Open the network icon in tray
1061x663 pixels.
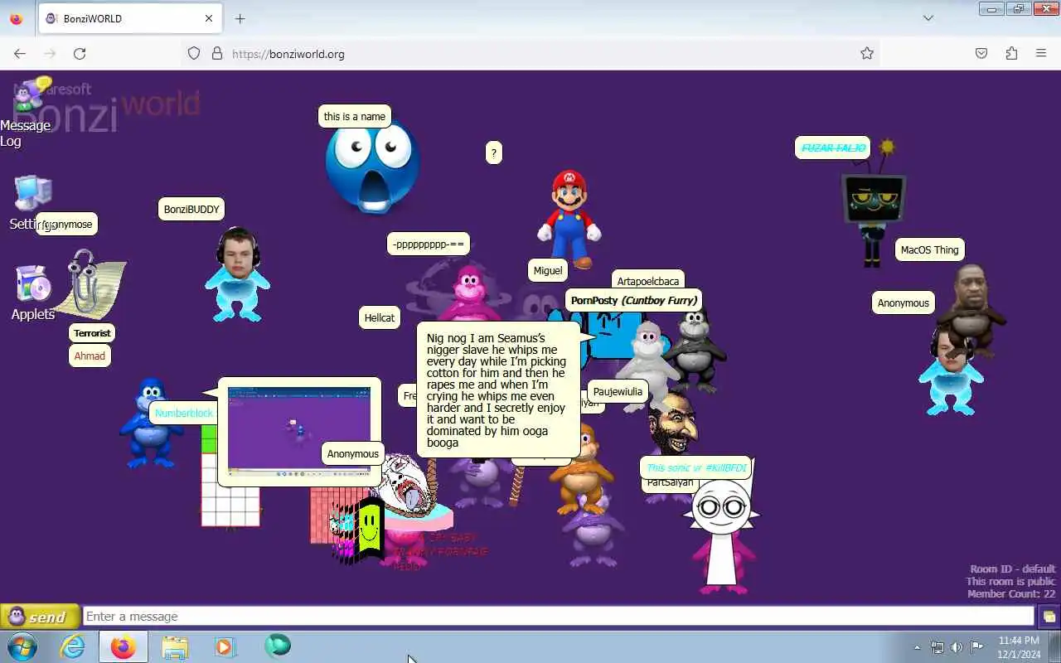tap(937, 647)
